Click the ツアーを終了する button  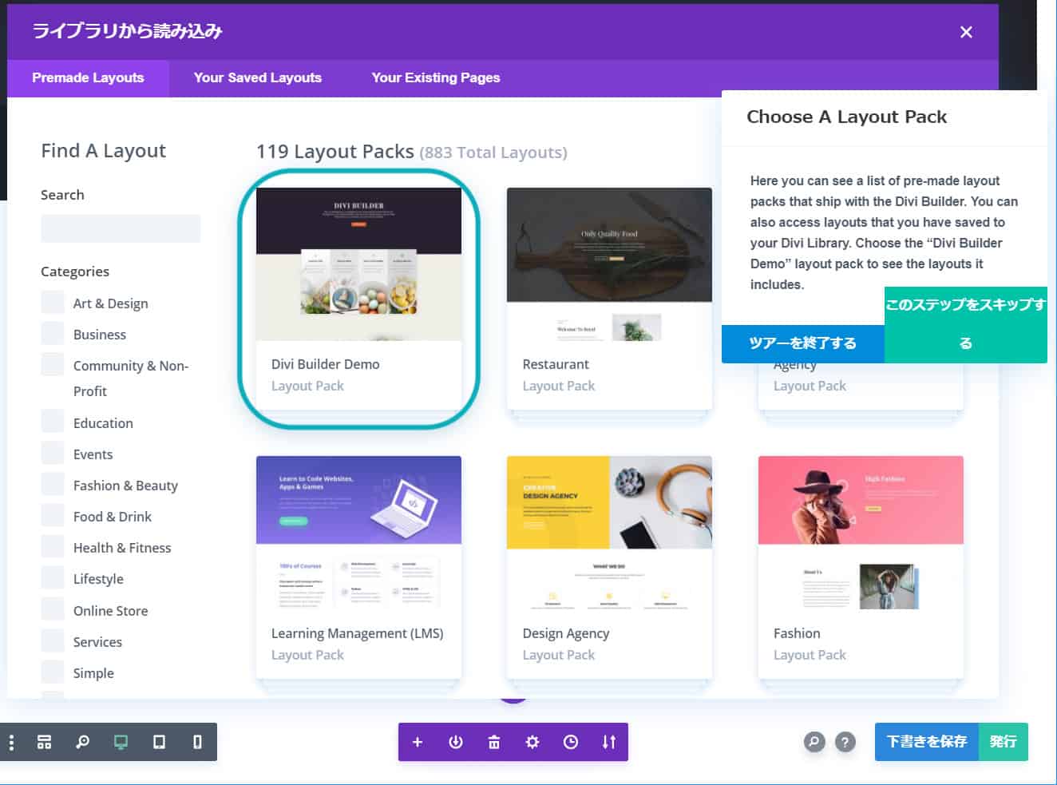pyautogui.click(x=803, y=343)
